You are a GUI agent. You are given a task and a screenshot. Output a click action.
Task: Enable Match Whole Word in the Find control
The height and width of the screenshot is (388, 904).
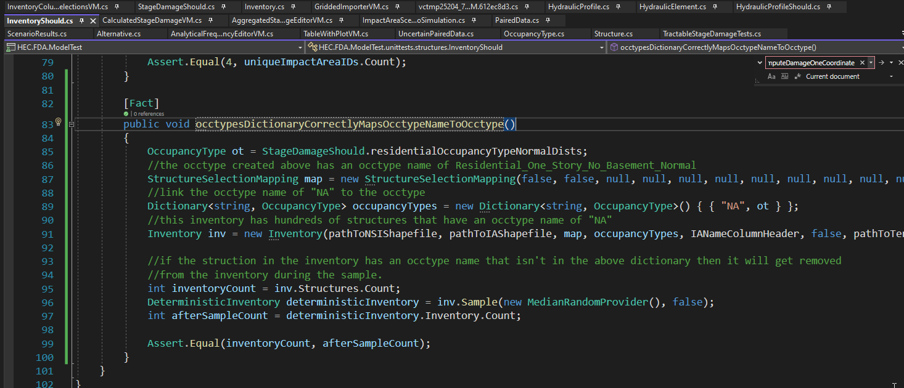point(784,76)
